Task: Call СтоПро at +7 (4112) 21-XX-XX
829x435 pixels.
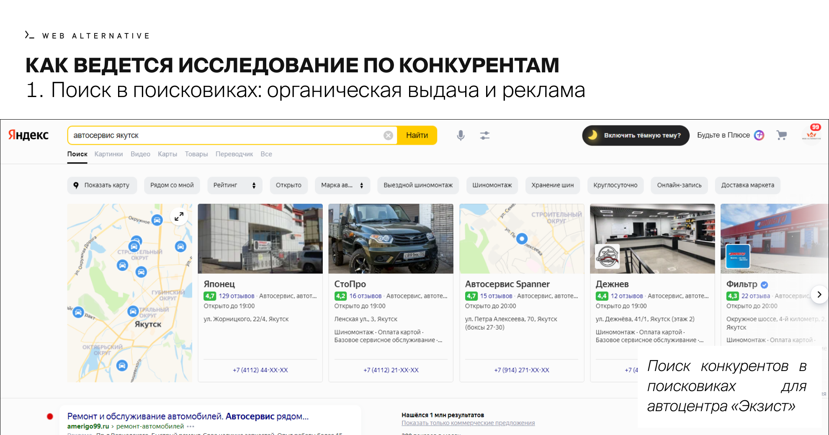Action: click(x=391, y=370)
